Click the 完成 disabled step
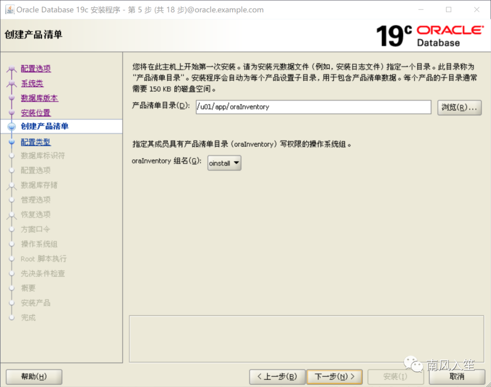The width and height of the screenshot is (491, 387). 28,317
